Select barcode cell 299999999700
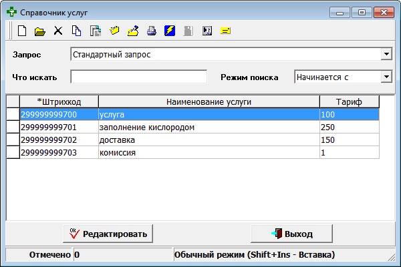The width and height of the screenshot is (401, 267). click(59, 114)
